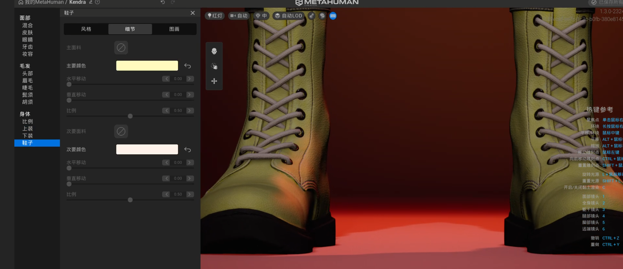Open the 胡须 section
This screenshot has width=623, height=269.
[28, 102]
